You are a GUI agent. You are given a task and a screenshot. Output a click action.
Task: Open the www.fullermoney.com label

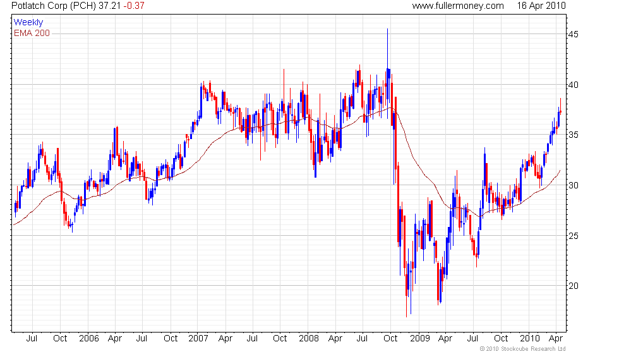pos(458,6)
